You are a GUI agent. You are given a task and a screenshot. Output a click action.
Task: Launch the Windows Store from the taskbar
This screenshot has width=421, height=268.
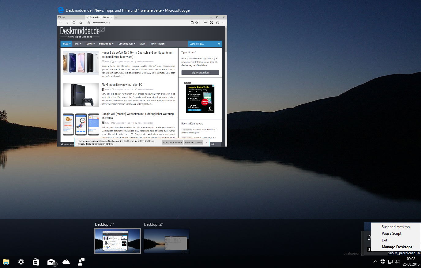36,262
